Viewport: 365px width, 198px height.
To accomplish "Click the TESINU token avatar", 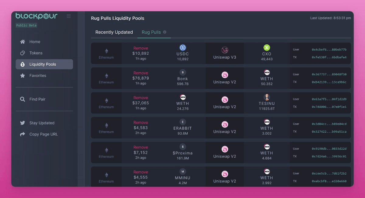I will (267, 97).
